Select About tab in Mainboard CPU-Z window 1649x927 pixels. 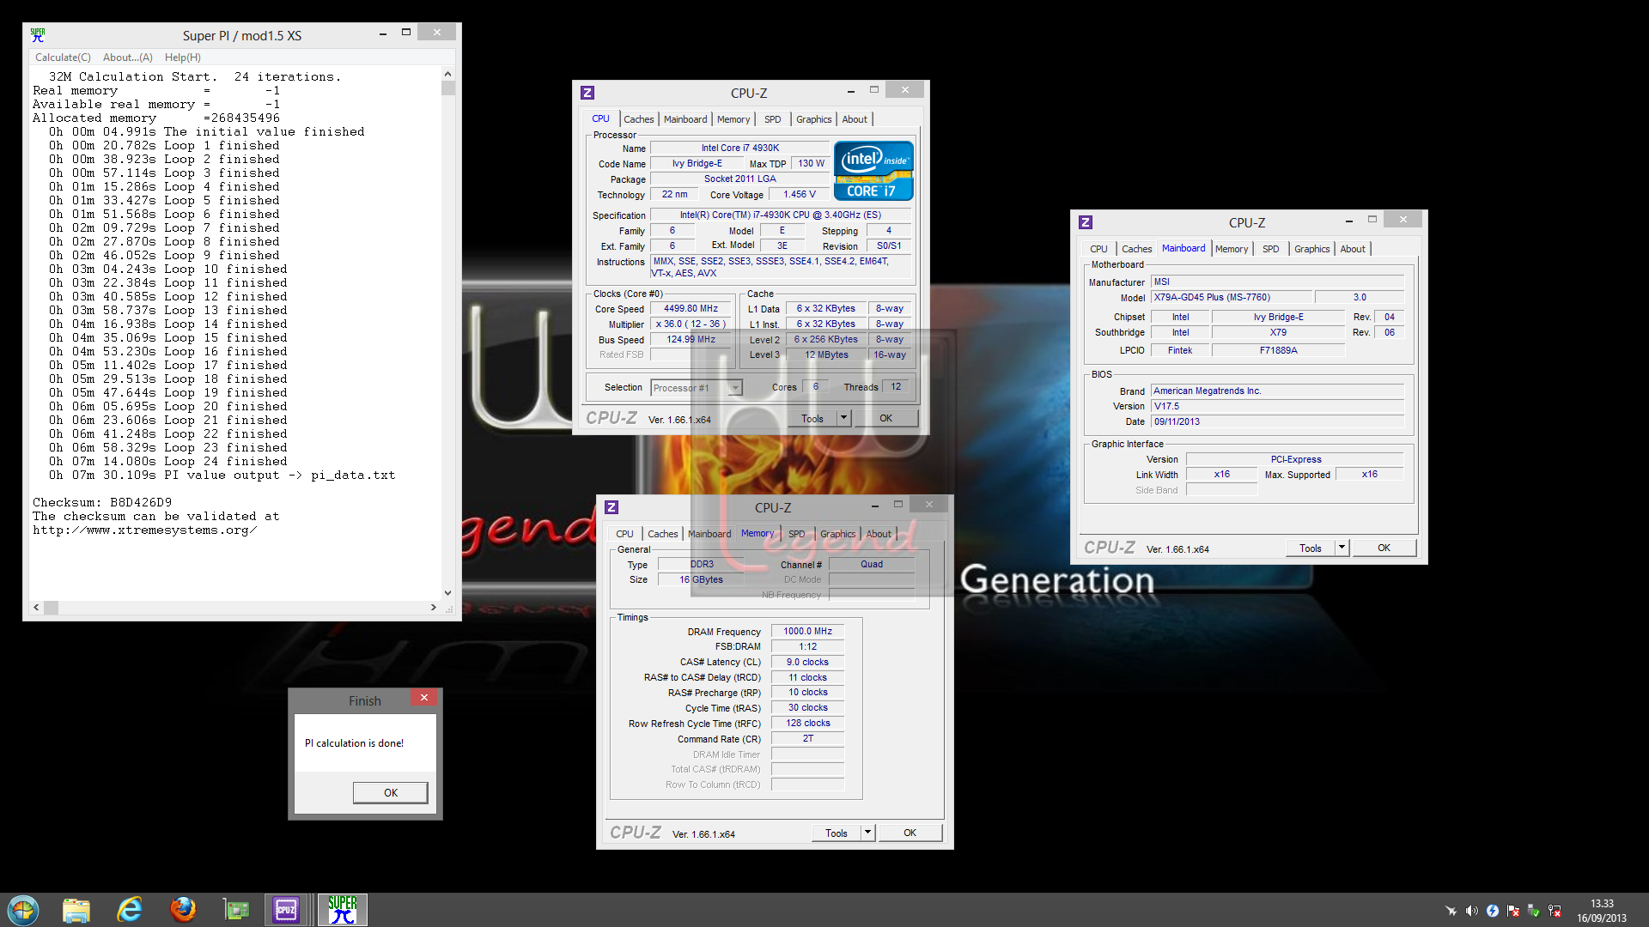(1353, 249)
